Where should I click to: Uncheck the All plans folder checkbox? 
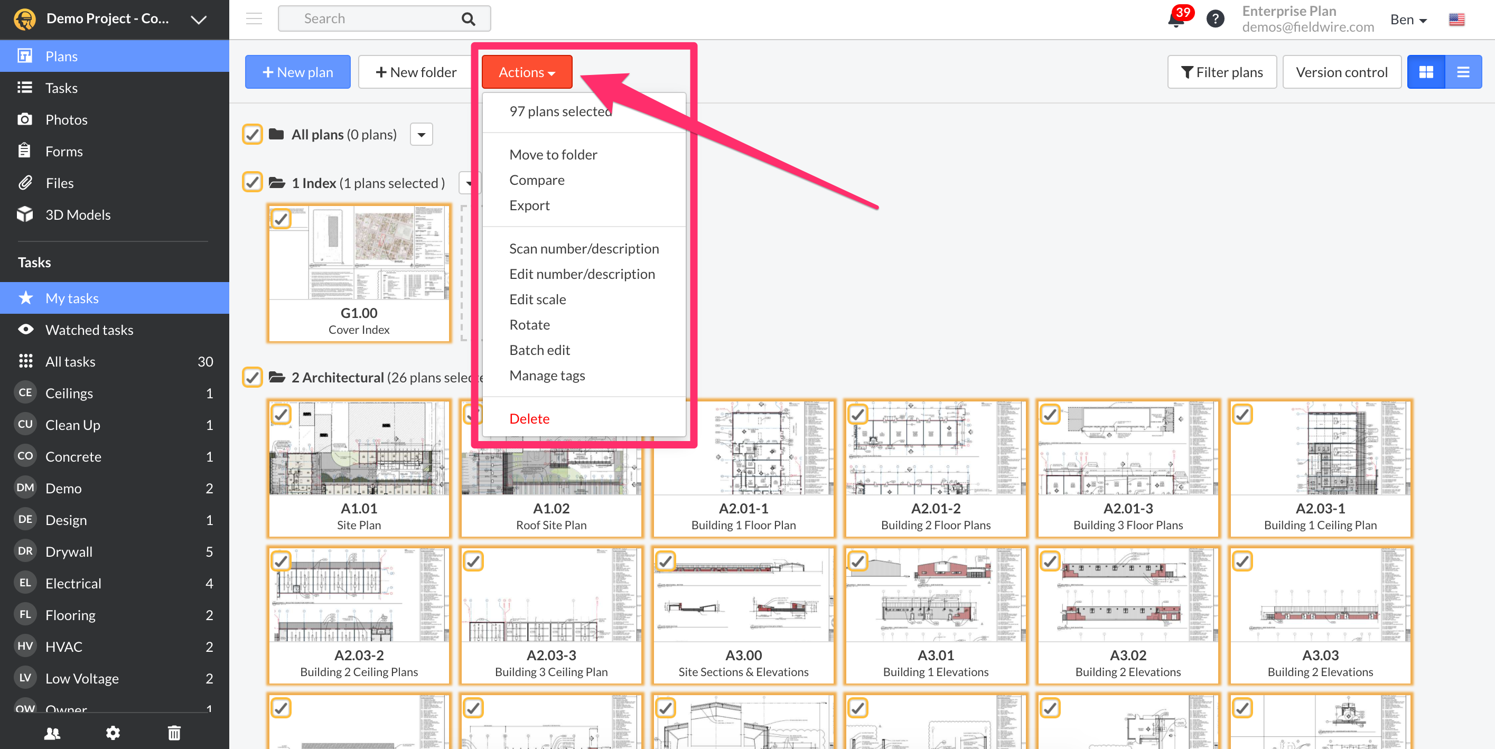(x=253, y=135)
